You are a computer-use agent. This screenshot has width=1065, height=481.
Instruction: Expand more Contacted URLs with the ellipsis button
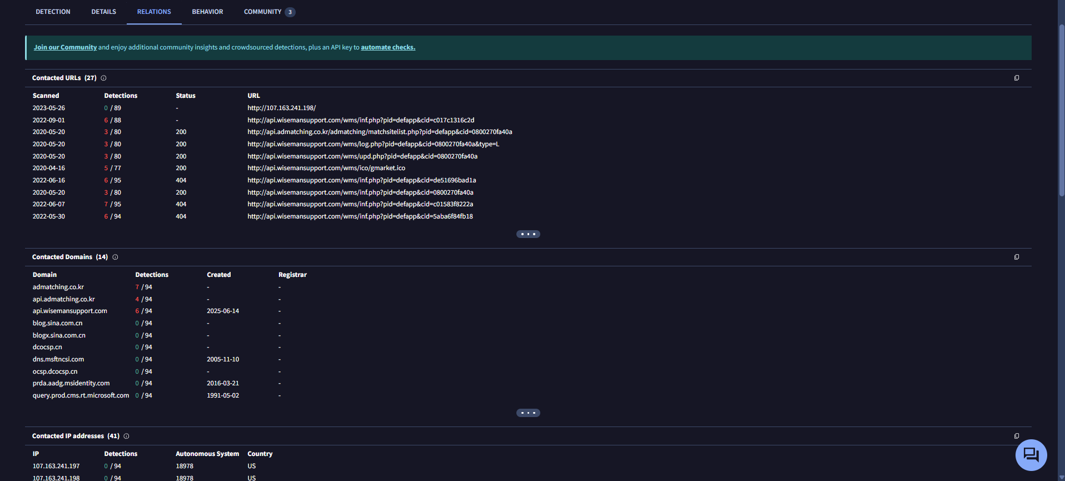[x=528, y=234]
